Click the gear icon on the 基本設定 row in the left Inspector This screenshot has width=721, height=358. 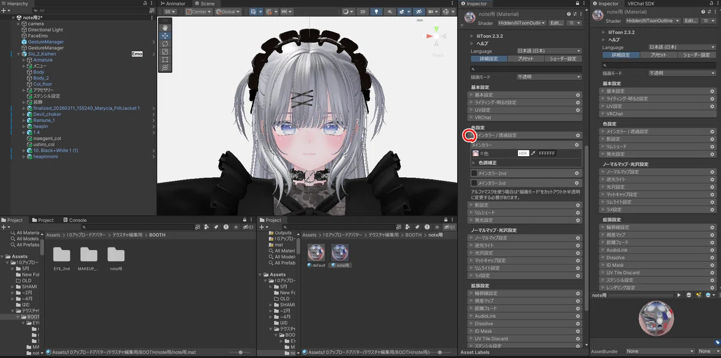coord(577,95)
